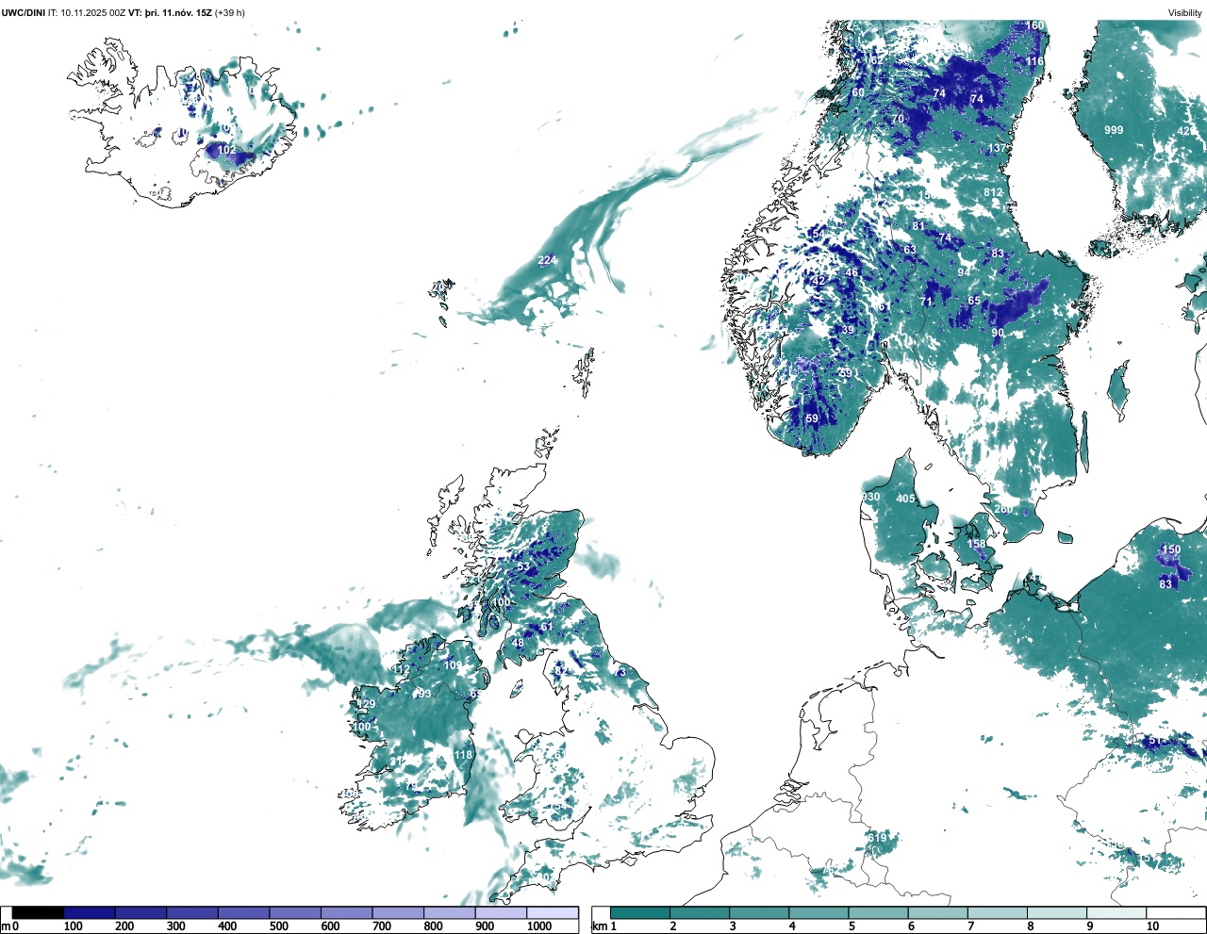The image size is (1207, 934).
Task: Click the '999' value over Finland
Action: (x=1114, y=130)
